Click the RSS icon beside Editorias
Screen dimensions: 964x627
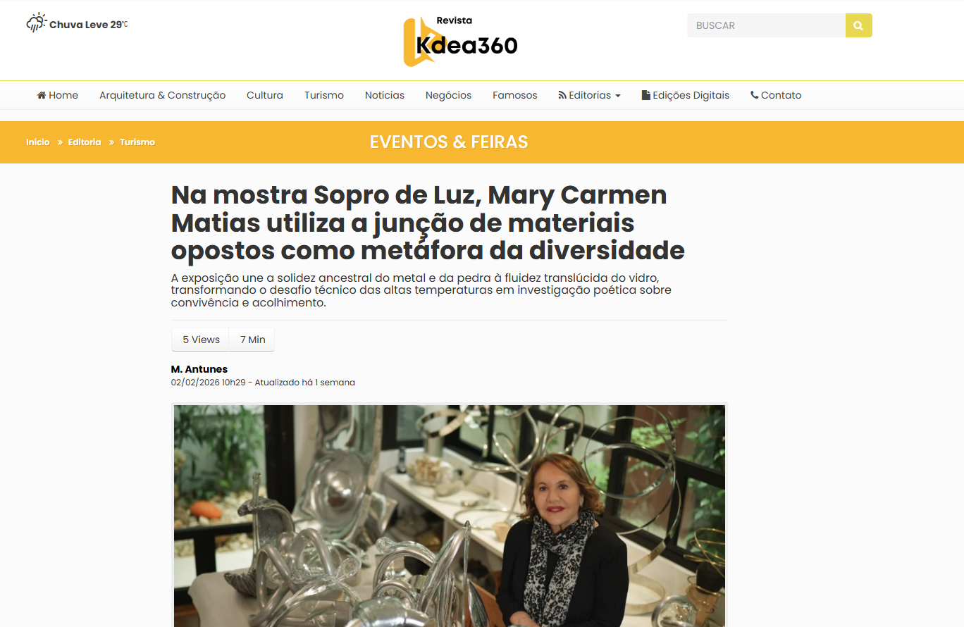(562, 95)
